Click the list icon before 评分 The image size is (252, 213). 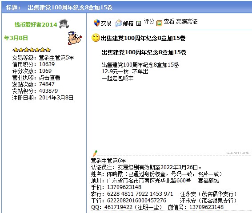139,24
